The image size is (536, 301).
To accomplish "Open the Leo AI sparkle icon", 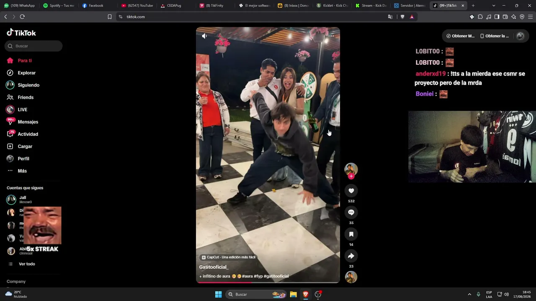I will pos(513,17).
